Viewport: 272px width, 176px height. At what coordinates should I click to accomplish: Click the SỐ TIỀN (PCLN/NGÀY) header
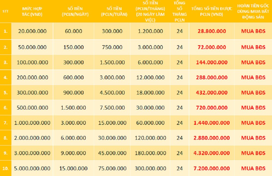click(x=73, y=11)
